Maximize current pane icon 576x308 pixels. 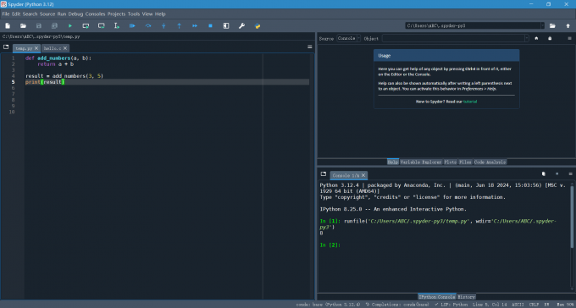point(226,25)
